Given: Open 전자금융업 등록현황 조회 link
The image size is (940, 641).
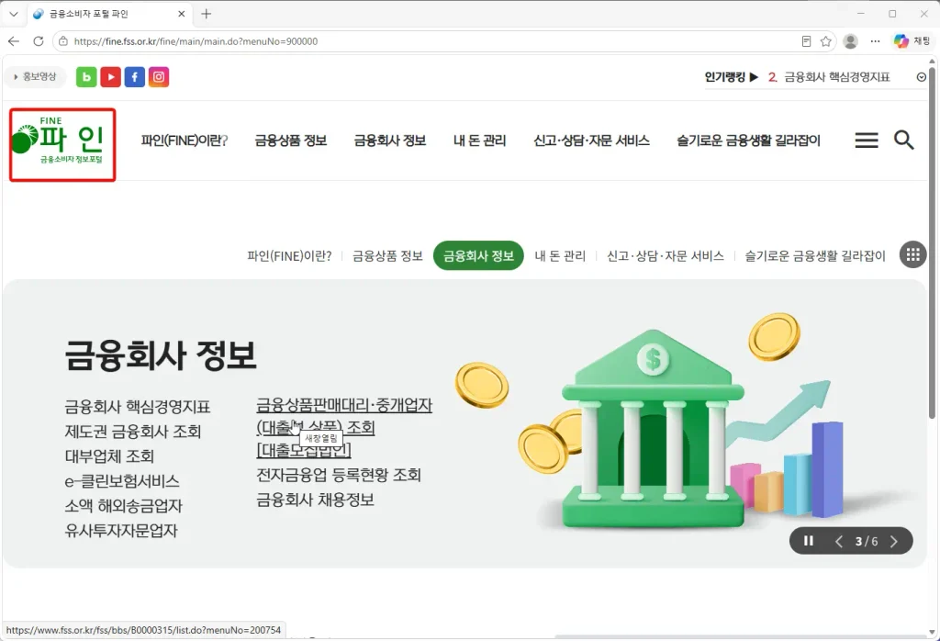Looking at the screenshot, I should (339, 475).
